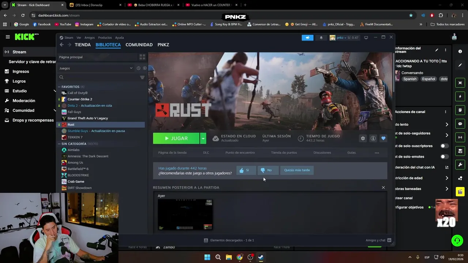Screen dimensions: 468x263
Task: Select TEKKEN 7 in library list
Action: tap(75, 137)
